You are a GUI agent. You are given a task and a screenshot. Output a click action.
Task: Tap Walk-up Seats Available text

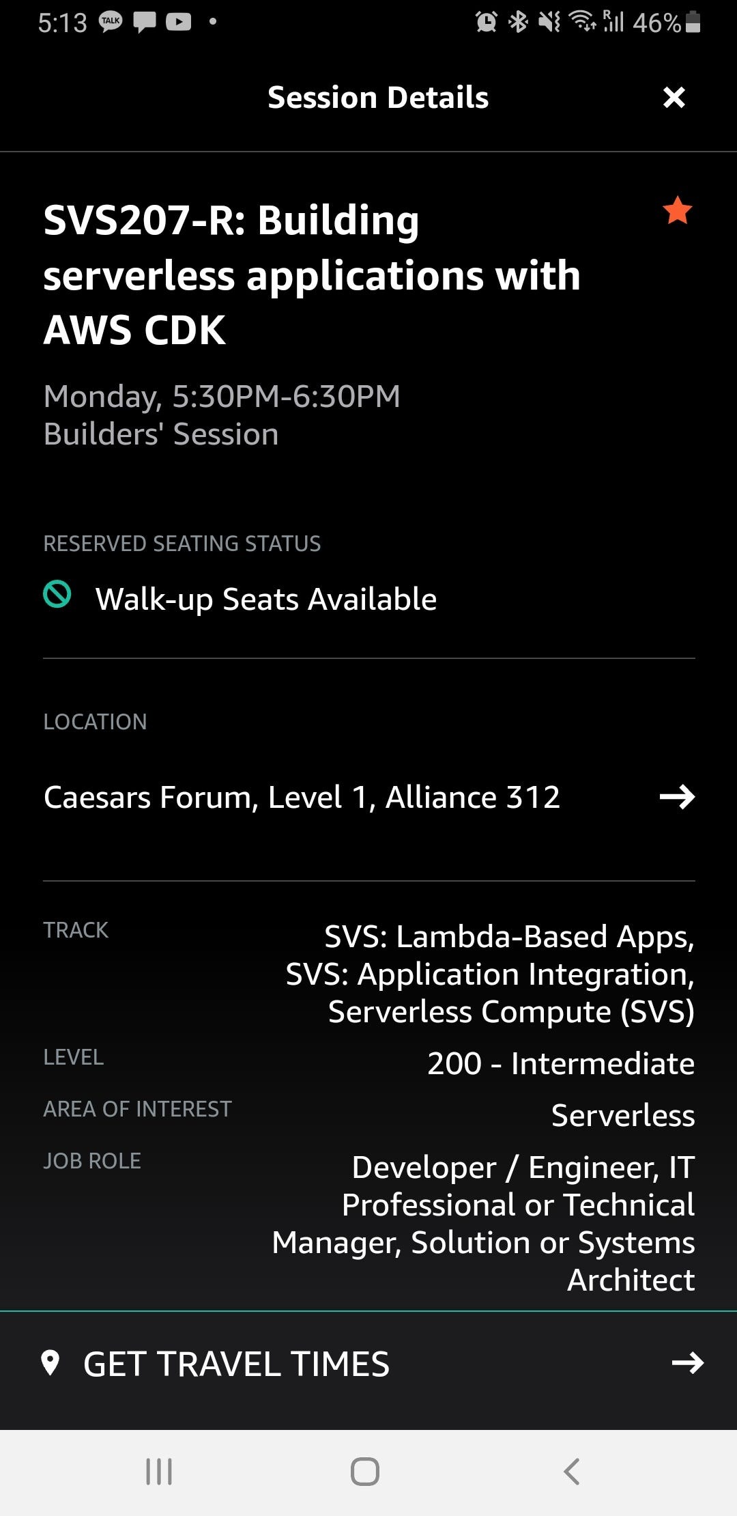[x=266, y=599]
